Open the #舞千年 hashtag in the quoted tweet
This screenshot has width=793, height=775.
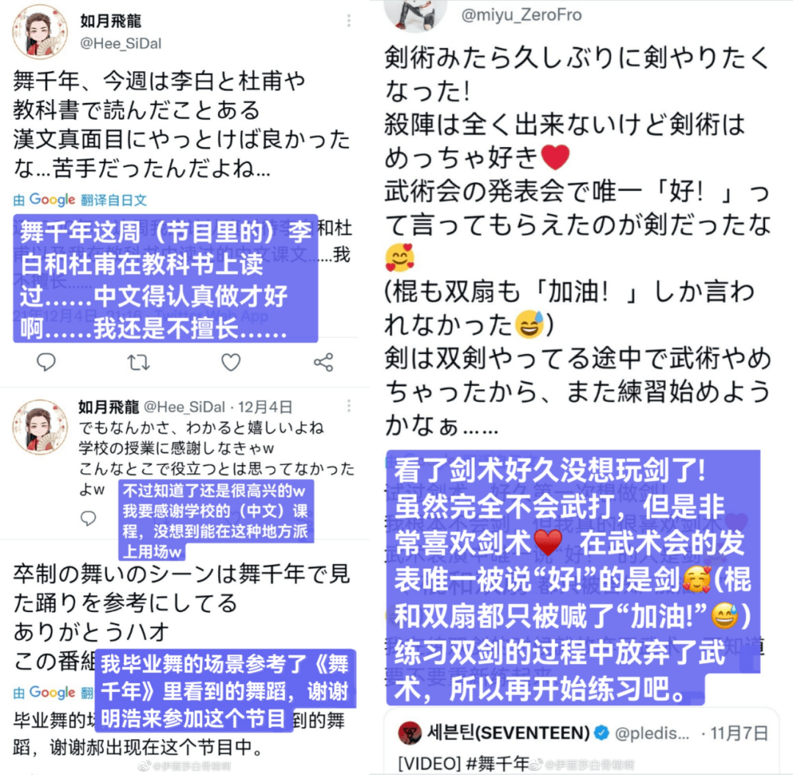497,763
